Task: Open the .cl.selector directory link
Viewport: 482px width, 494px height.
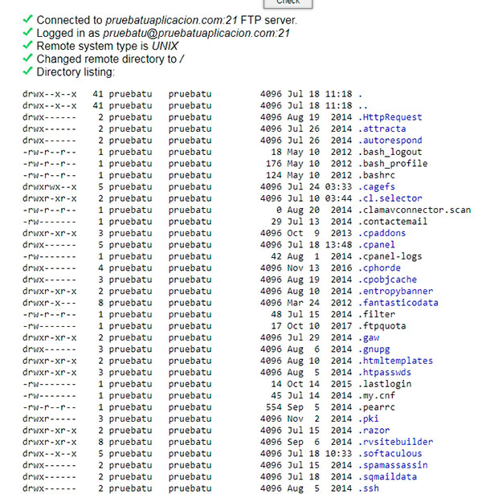Action: tap(390, 198)
